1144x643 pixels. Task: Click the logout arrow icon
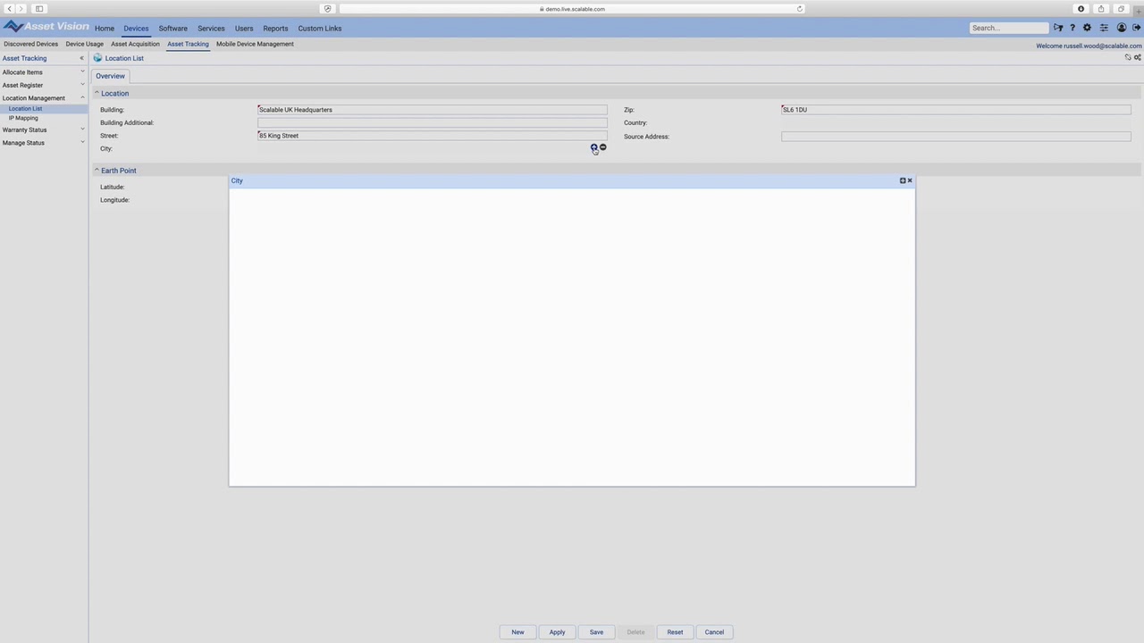1137,28
